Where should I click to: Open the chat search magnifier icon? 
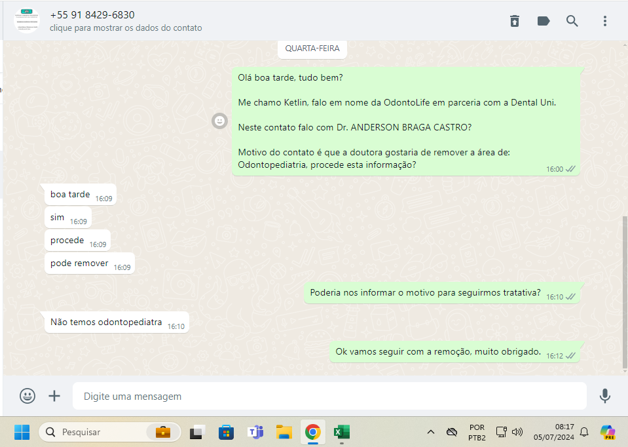[572, 21]
